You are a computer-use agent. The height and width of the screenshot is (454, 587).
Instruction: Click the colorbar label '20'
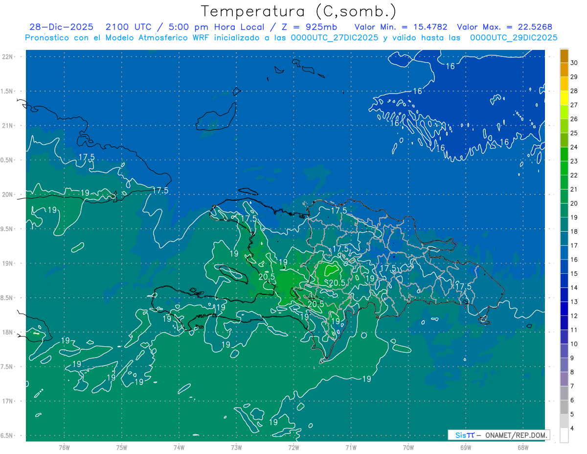tap(574, 203)
